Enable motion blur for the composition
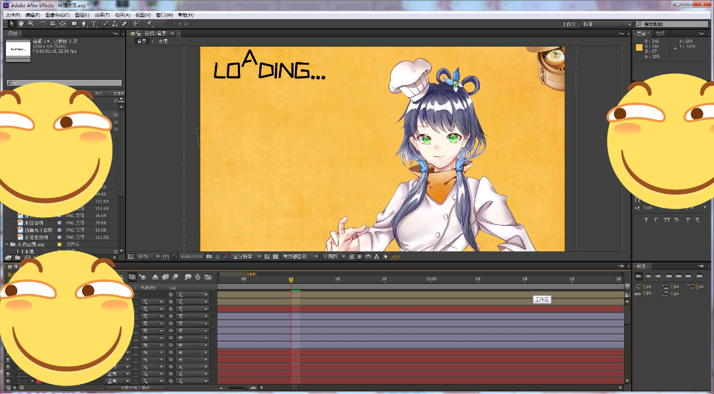 tap(175, 277)
